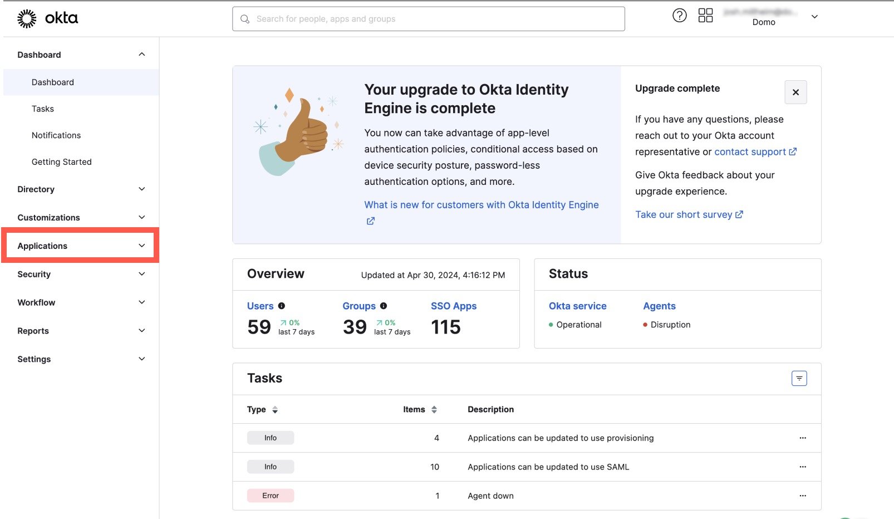Sort tasks by Type column arrows
The height and width of the screenshot is (519, 894).
click(275, 410)
